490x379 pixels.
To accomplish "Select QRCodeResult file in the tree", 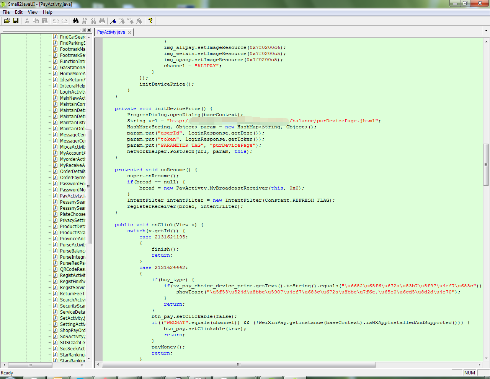I will coord(72,269).
